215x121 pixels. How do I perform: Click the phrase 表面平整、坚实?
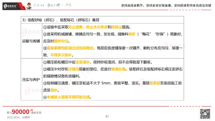tap(126, 83)
